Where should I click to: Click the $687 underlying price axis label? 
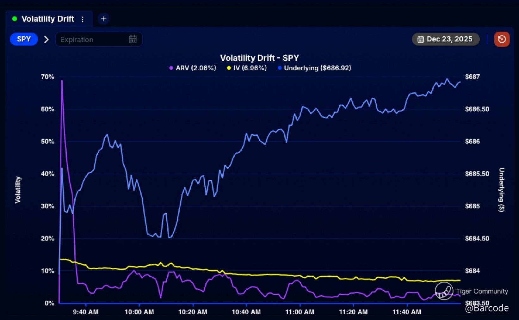point(473,77)
